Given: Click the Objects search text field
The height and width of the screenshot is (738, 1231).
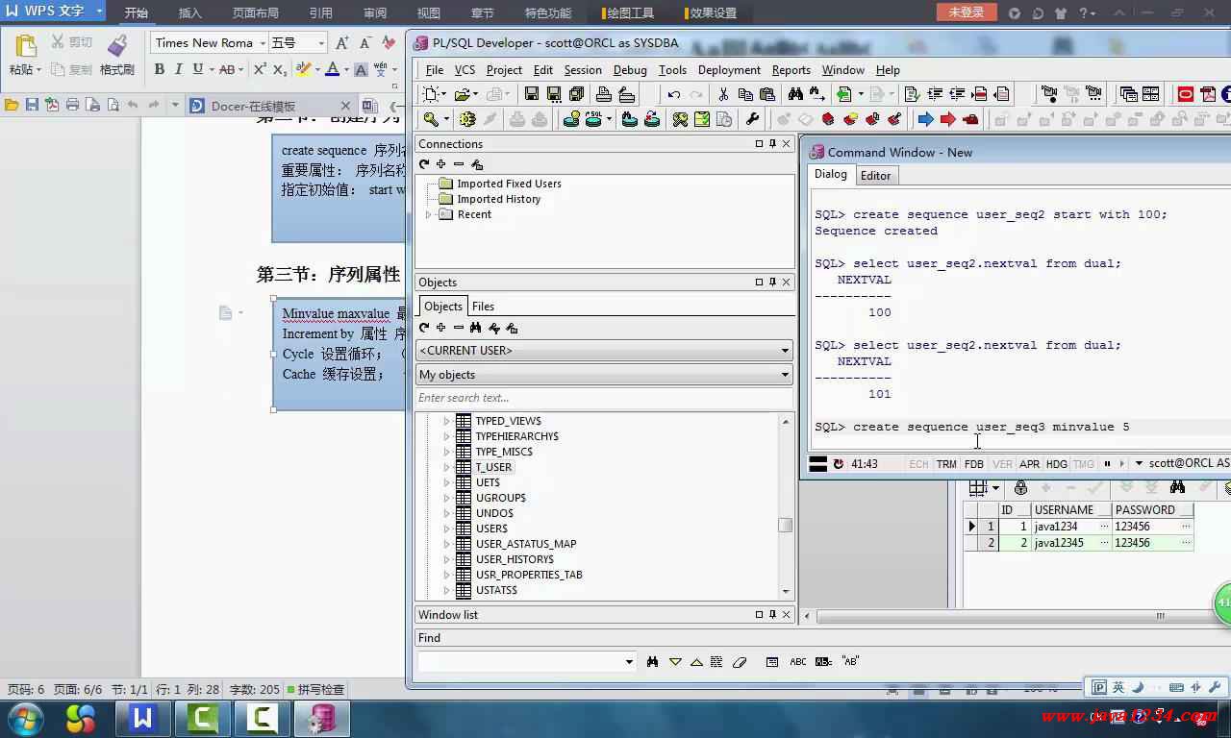Looking at the screenshot, I should (604, 398).
